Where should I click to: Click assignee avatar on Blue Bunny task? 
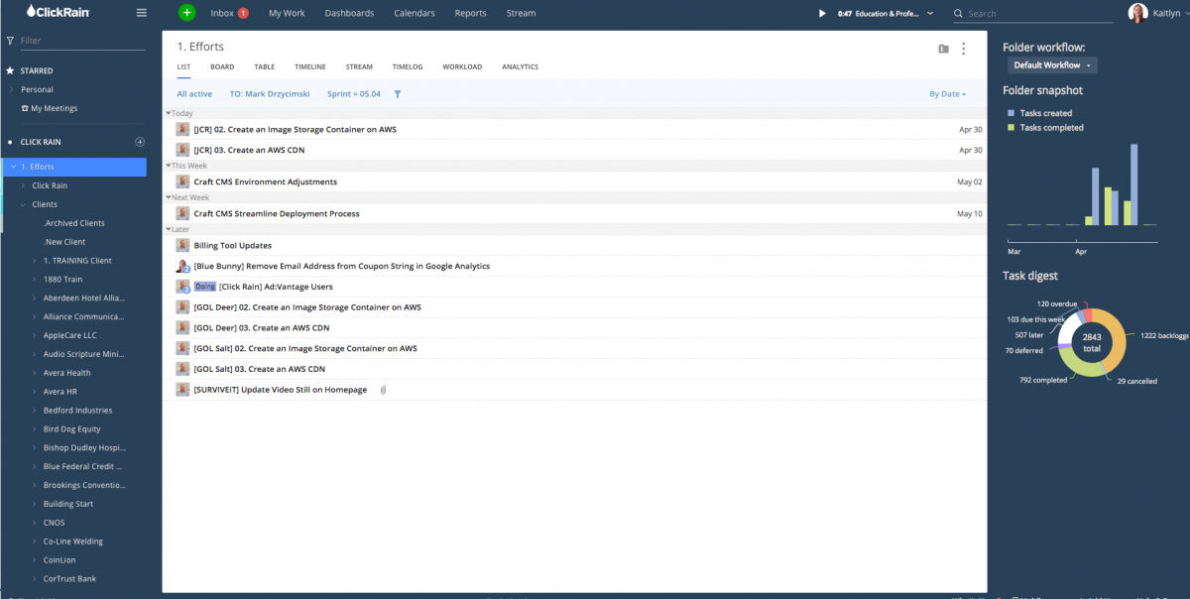tap(182, 266)
